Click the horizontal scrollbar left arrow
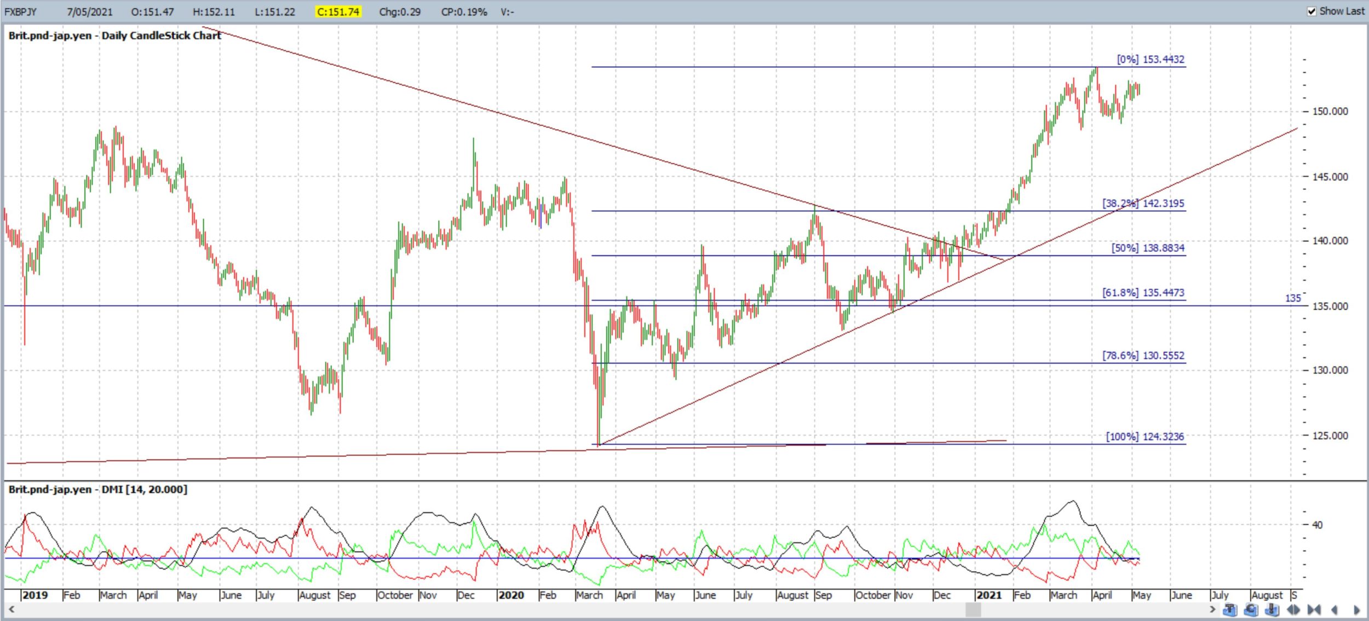1369x621 pixels. pyautogui.click(x=11, y=609)
